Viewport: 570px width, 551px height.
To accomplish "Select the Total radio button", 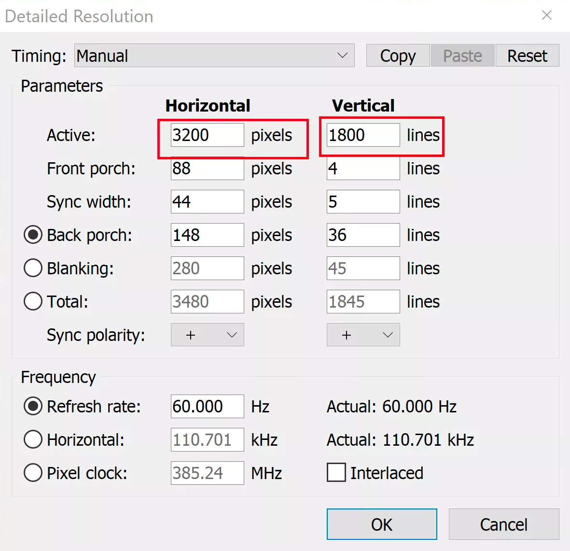I will pos(33,301).
